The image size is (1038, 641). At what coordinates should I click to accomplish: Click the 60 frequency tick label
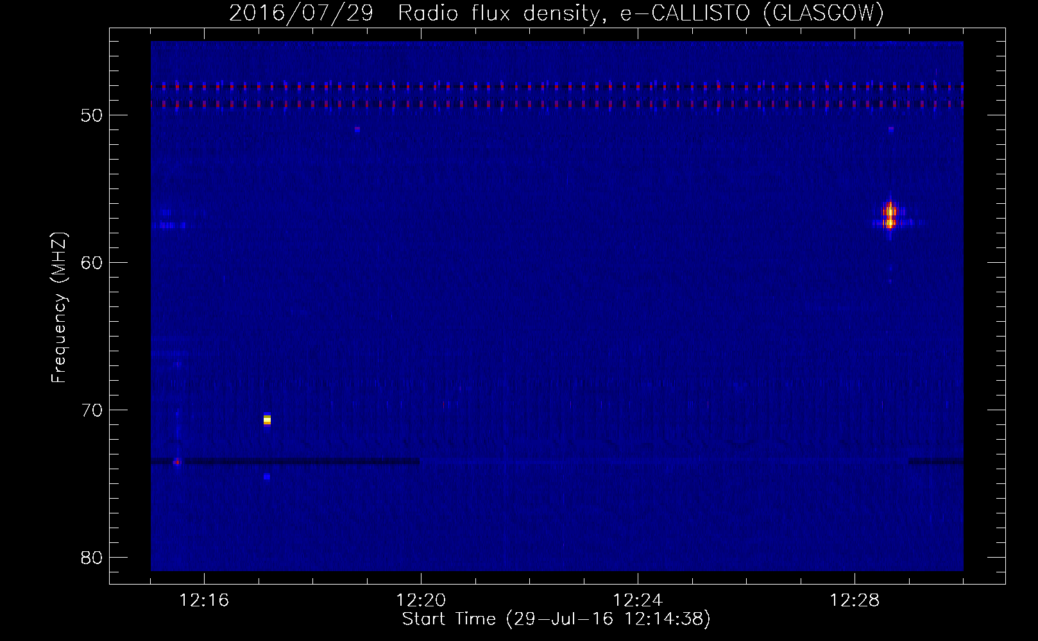[92, 263]
